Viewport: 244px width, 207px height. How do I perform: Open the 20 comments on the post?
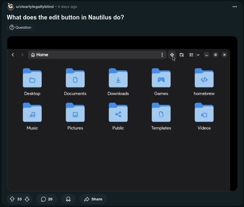point(46,199)
